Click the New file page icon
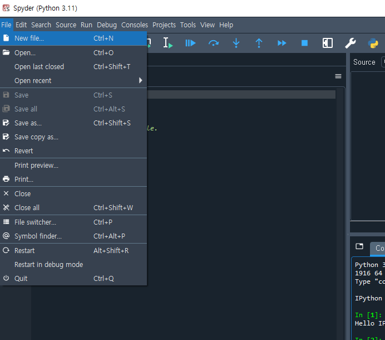Viewport: 385px width, 340px height. coord(6,38)
